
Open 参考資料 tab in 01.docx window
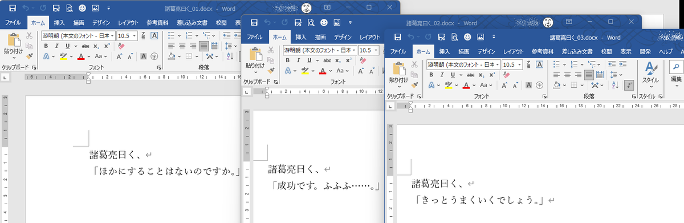[x=157, y=23]
